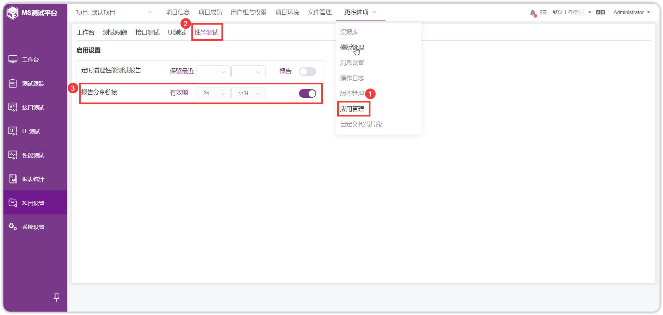The height and width of the screenshot is (315, 663).
Task: Open the 项目成员 tab
Action: pos(210,12)
